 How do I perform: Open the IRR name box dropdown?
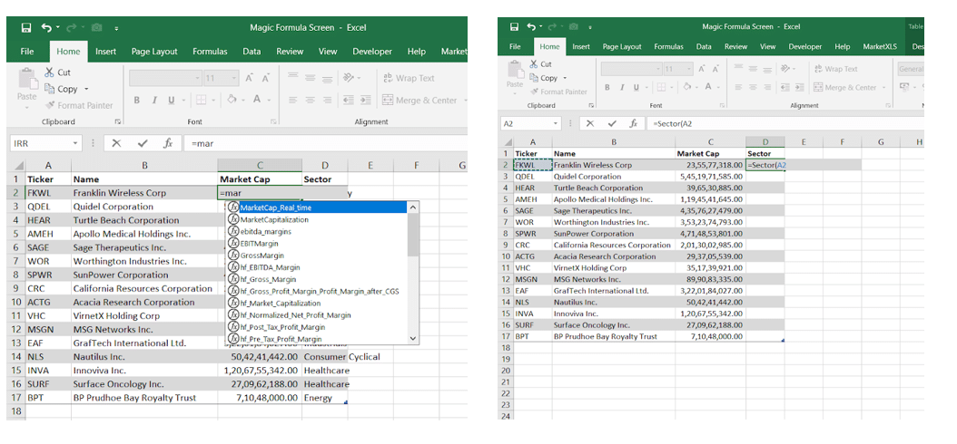tap(75, 144)
